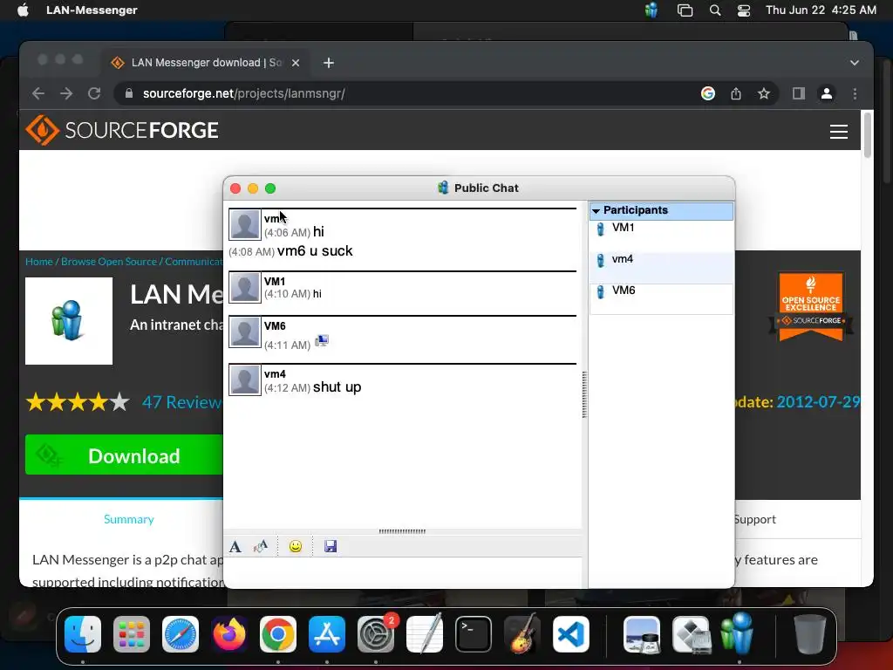Screen dimensions: 893x670
Task: Bookmark this page with the star icon
Action: tap(764, 93)
